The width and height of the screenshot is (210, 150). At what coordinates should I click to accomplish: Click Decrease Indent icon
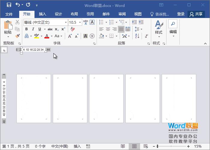tap(134, 22)
